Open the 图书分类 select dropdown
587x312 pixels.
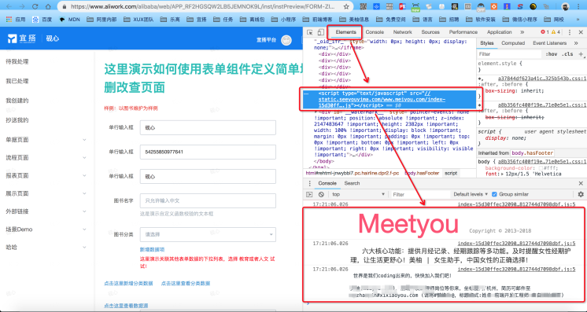pyautogui.click(x=208, y=234)
